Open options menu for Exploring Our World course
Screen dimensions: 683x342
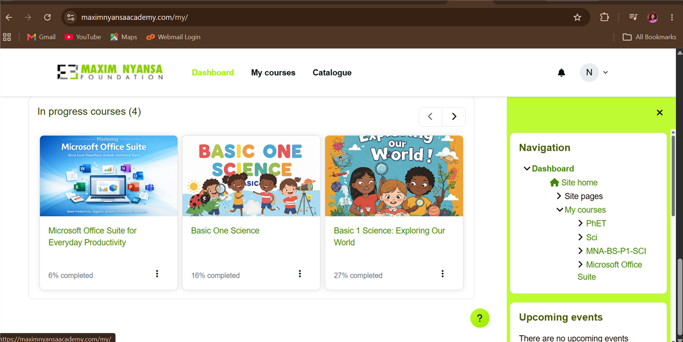pos(442,274)
